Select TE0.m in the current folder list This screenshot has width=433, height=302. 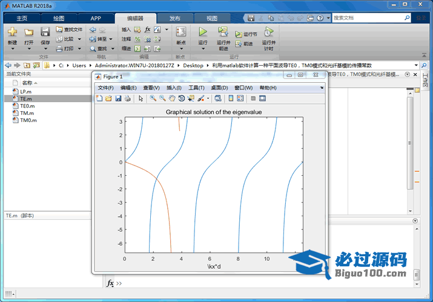27,106
